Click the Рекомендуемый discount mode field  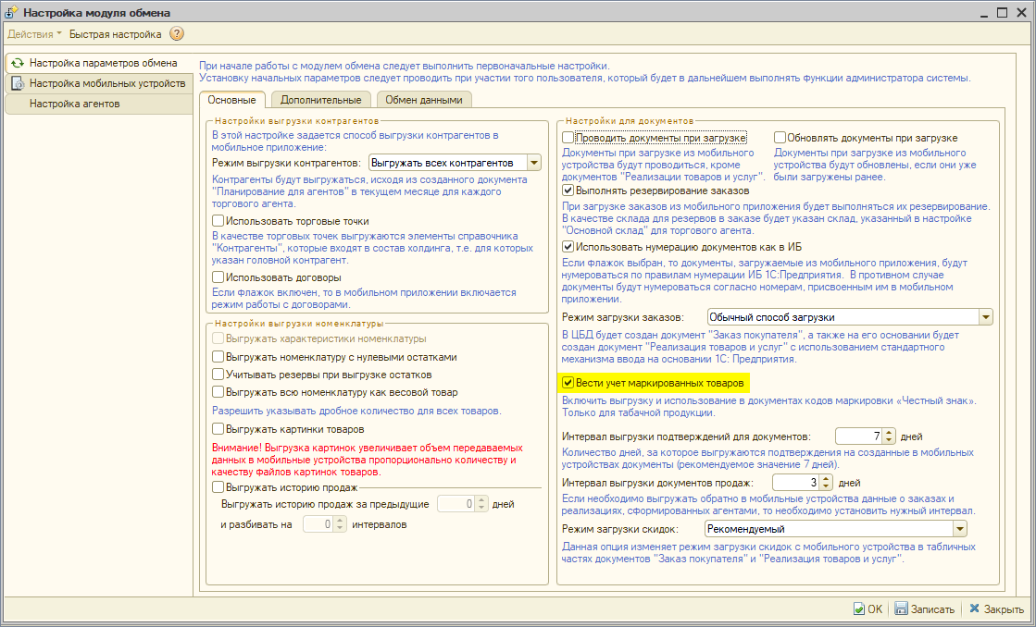pyautogui.click(x=829, y=529)
